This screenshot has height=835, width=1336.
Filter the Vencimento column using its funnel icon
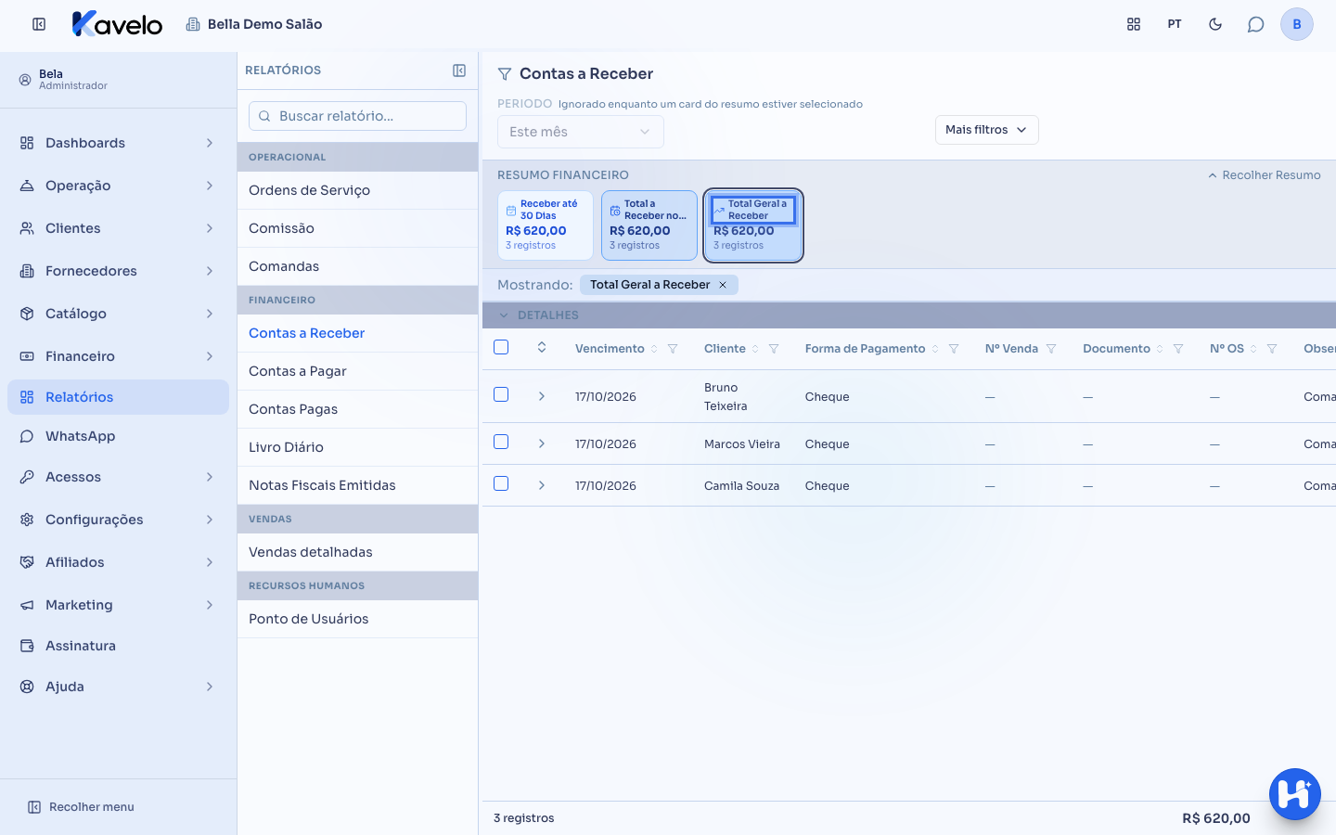tap(673, 349)
